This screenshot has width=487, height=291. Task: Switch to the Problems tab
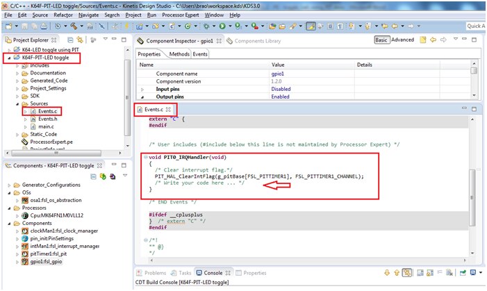coord(151,273)
